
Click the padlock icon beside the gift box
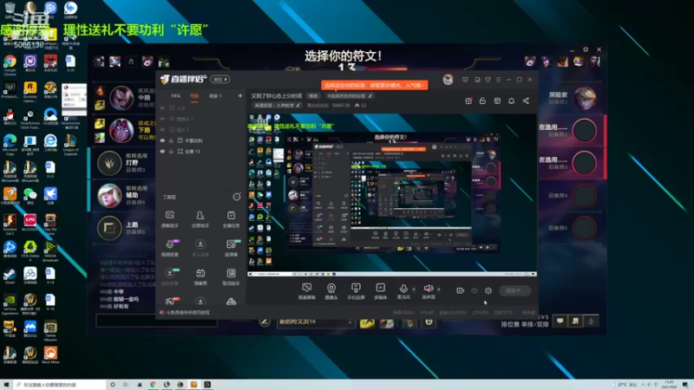(482, 101)
